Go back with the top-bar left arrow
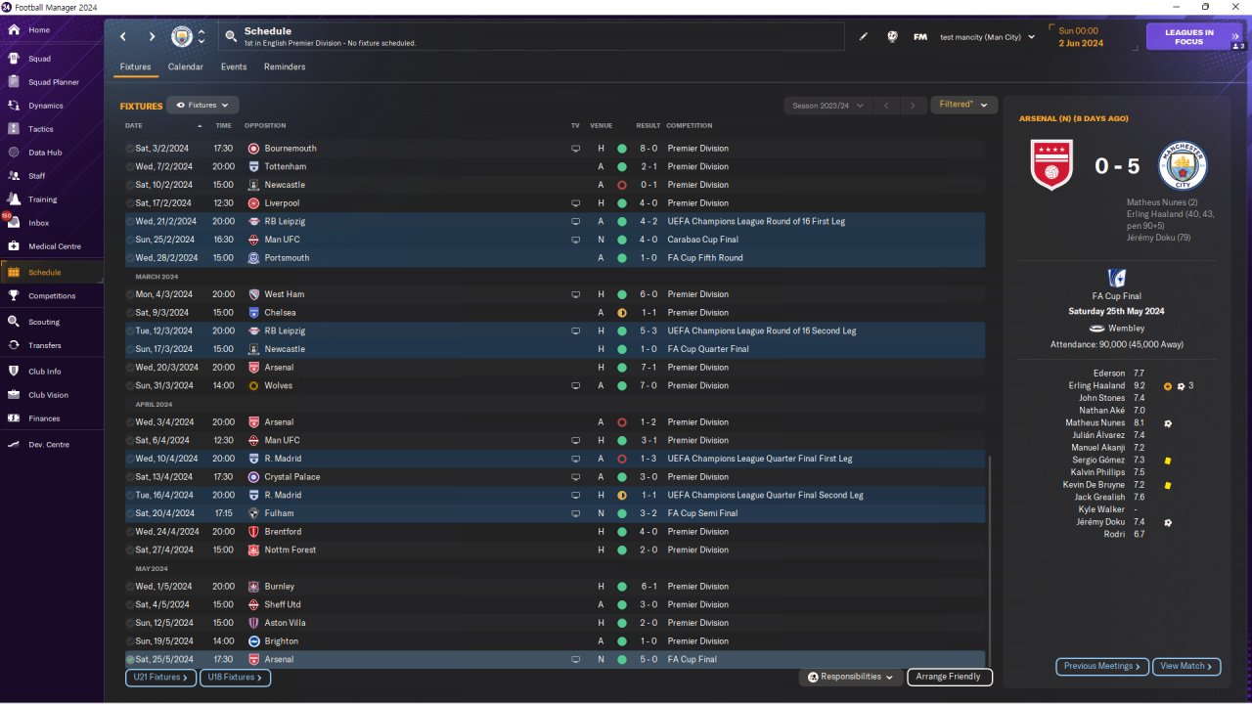 (x=123, y=37)
